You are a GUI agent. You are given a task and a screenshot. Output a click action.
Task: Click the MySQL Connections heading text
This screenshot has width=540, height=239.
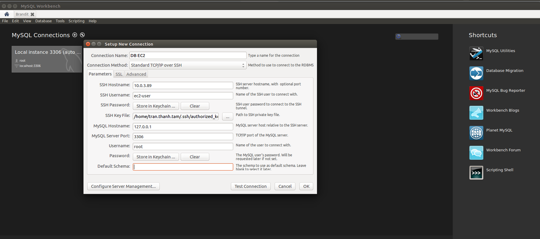[41, 35]
